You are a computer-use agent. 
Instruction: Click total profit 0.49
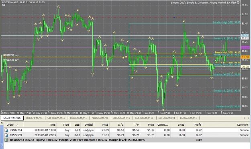(199, 140)
